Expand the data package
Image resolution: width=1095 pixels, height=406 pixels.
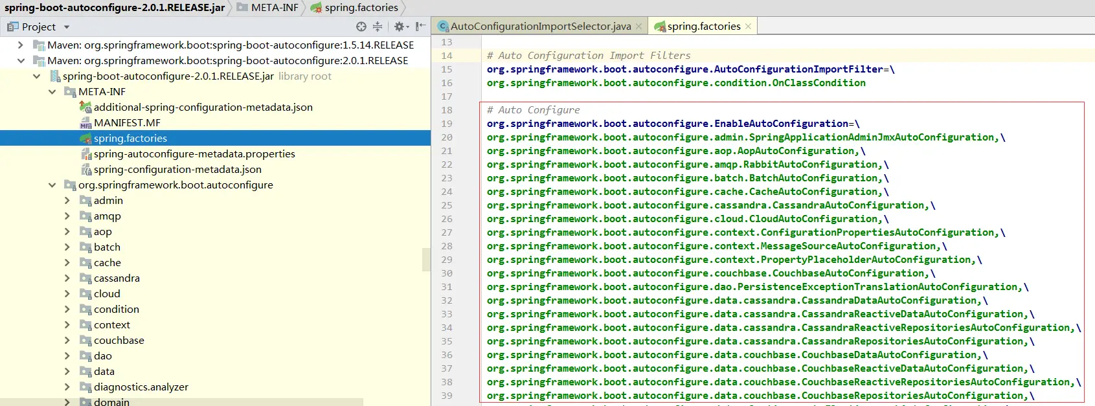click(67, 371)
